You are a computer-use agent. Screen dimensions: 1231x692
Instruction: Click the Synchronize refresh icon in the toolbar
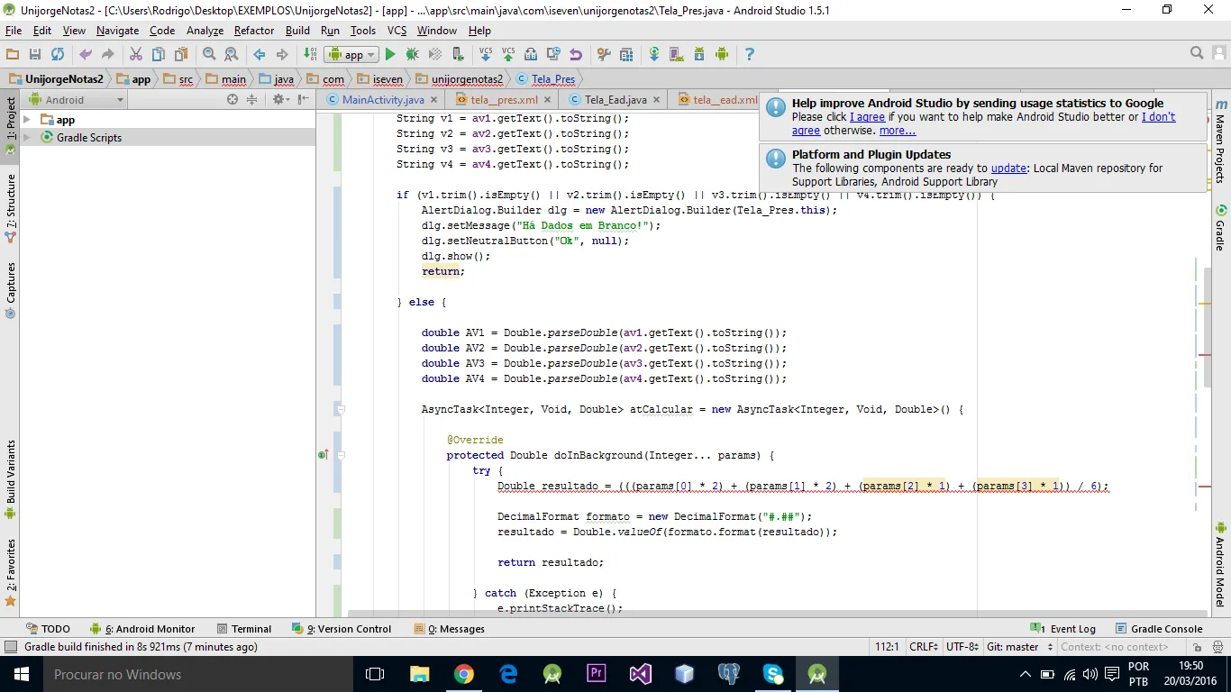tap(58, 55)
